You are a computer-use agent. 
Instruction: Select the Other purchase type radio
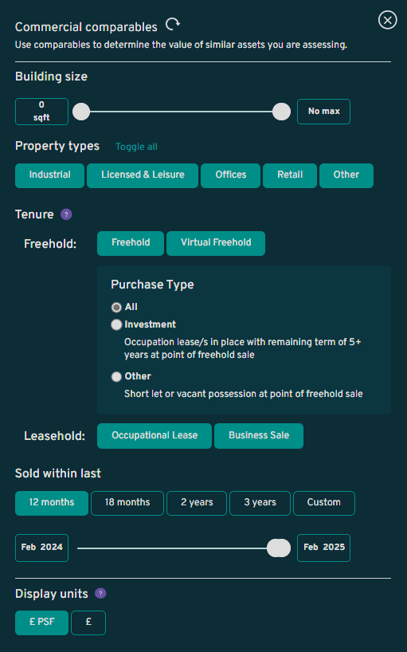point(116,377)
